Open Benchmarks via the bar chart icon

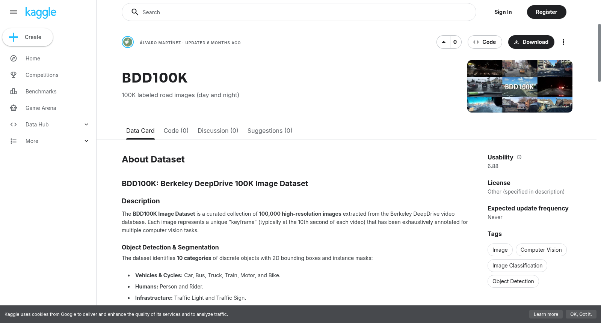[x=14, y=92]
